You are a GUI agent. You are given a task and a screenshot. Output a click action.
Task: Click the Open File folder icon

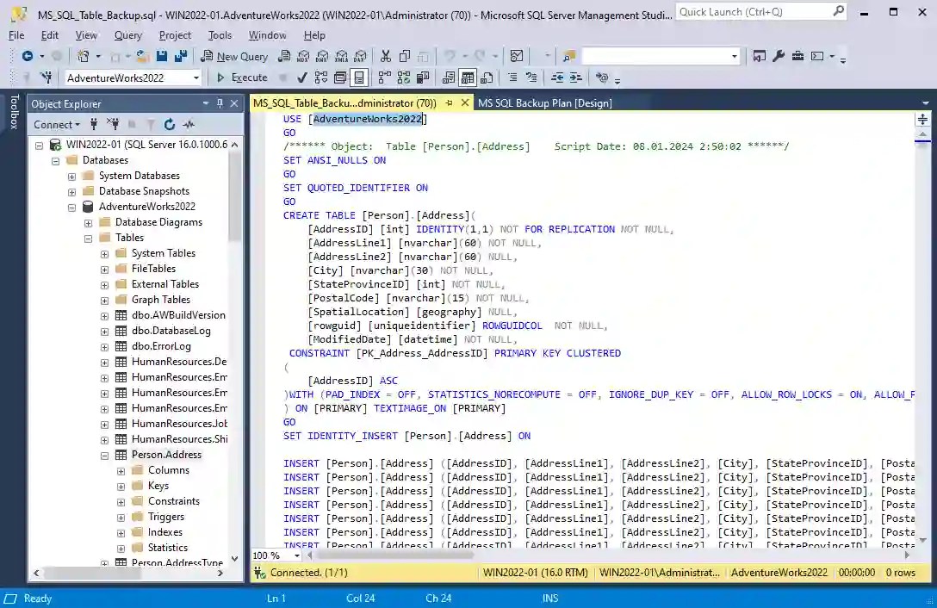[x=143, y=56]
